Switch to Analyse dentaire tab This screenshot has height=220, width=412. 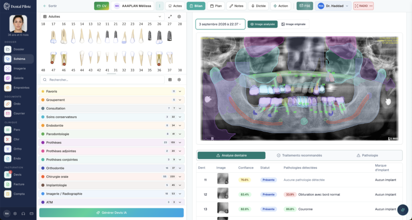231,155
